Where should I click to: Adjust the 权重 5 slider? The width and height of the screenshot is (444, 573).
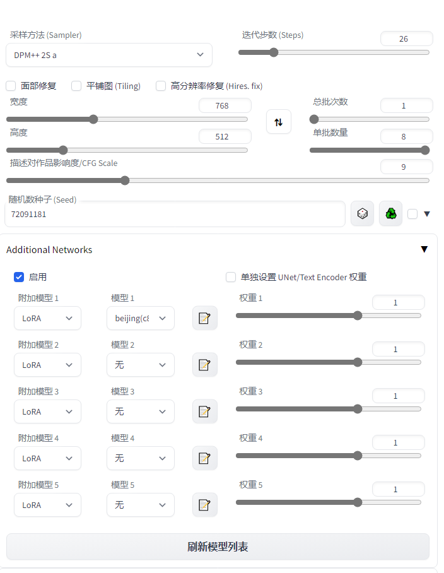329,502
